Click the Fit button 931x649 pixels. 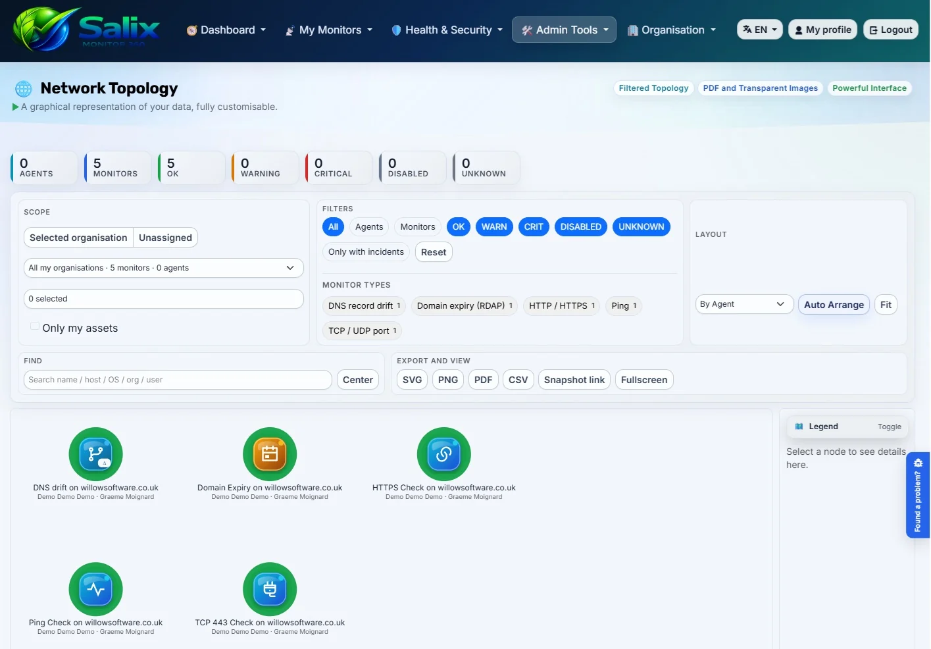pyautogui.click(x=886, y=305)
